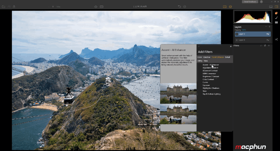Choose the Curves filter
This screenshot has height=151, width=280.
(x=205, y=82)
